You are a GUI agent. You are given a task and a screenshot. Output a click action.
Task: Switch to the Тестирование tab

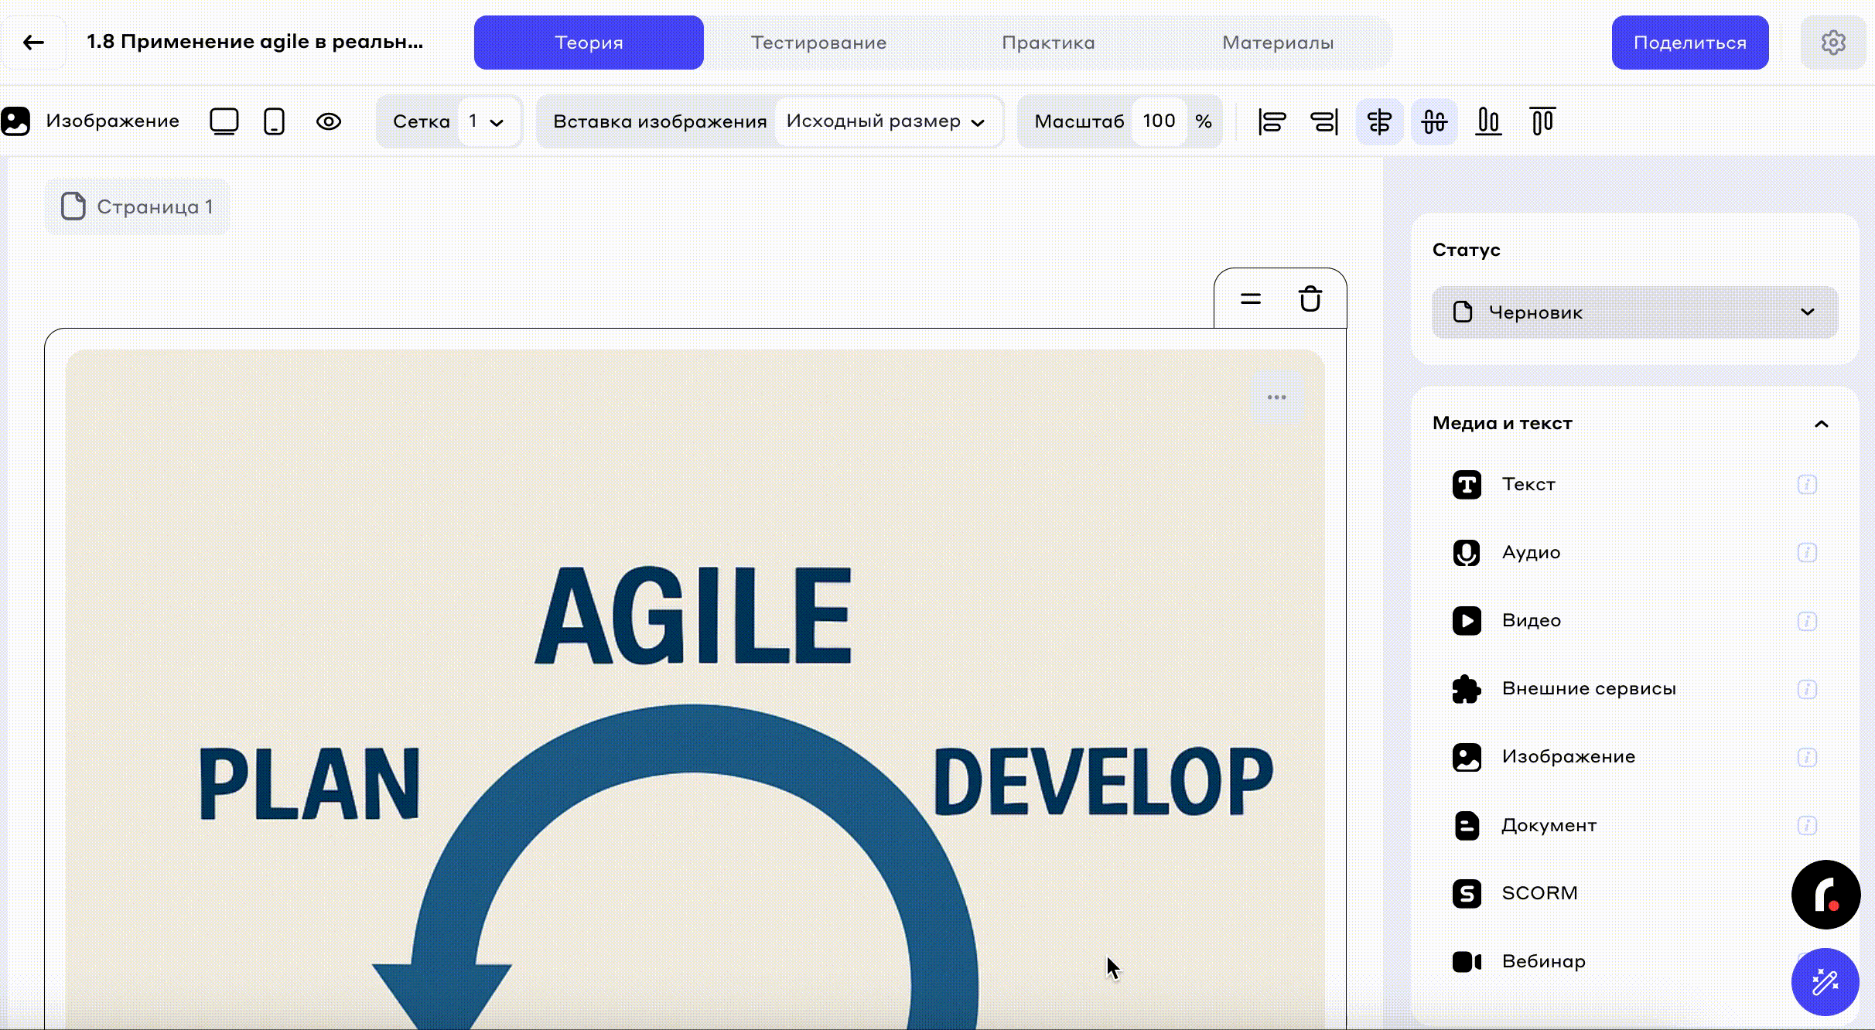818,43
